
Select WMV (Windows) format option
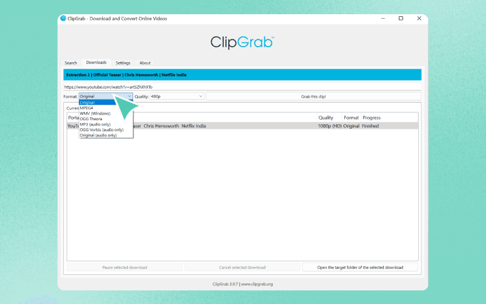[x=106, y=113]
